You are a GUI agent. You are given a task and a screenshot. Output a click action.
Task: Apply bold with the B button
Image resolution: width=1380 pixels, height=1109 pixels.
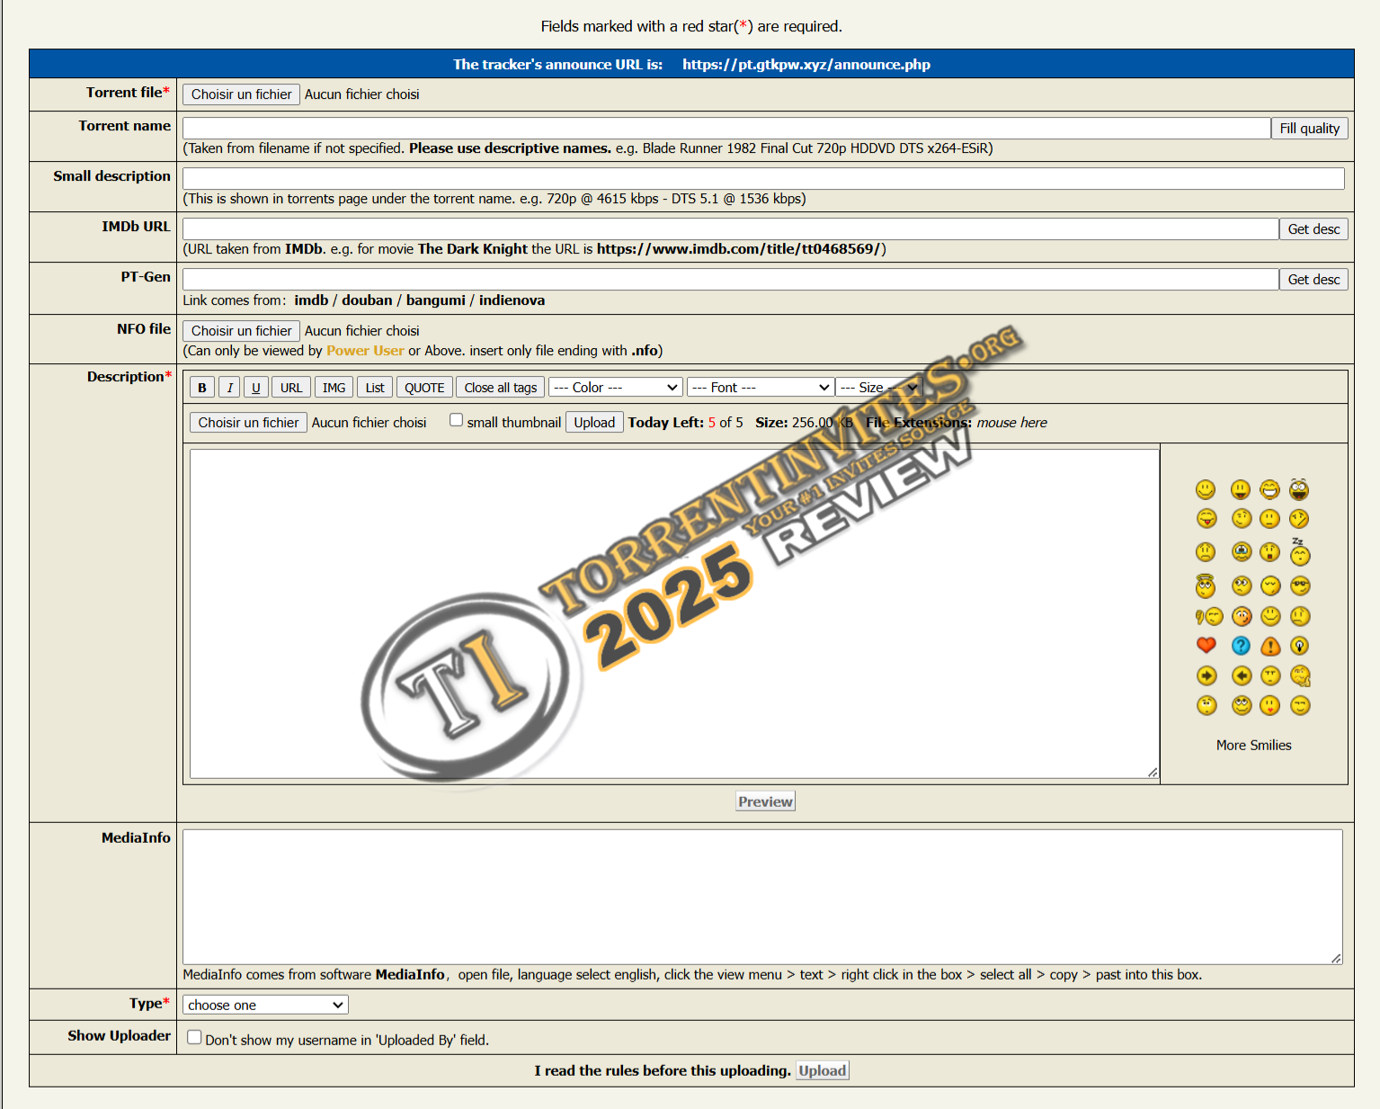tap(202, 387)
